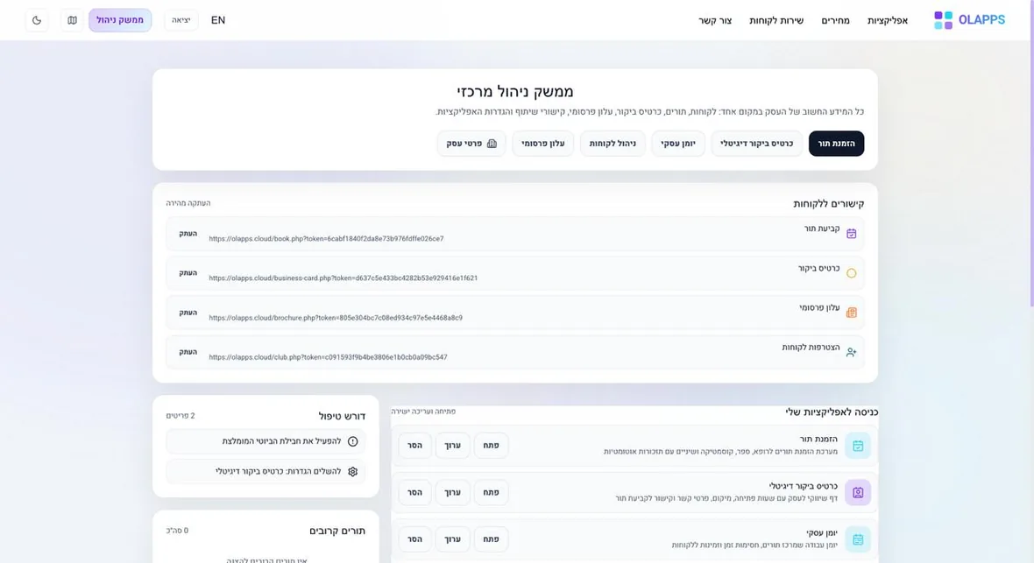Click the כרטיס ביקור דיגיטלי app icon
Screen dimensions: 1034x563
(x=858, y=492)
